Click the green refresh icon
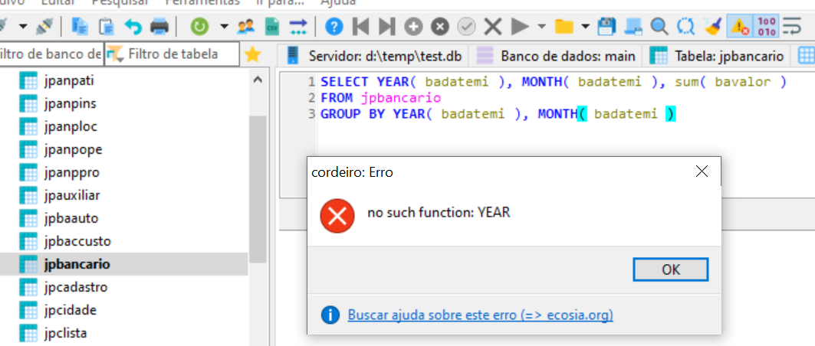The height and width of the screenshot is (346, 815). coord(199,26)
